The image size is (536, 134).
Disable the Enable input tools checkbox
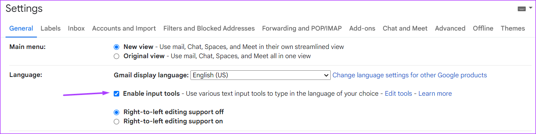coord(117,94)
